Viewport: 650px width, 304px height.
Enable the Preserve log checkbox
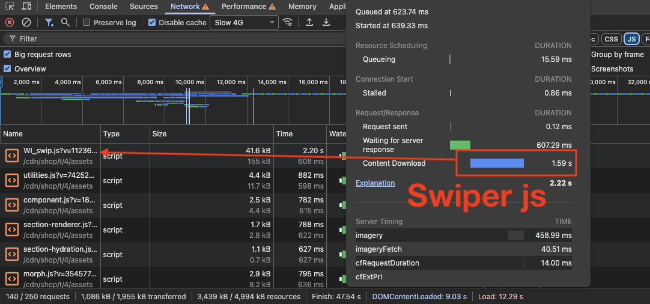coord(87,23)
